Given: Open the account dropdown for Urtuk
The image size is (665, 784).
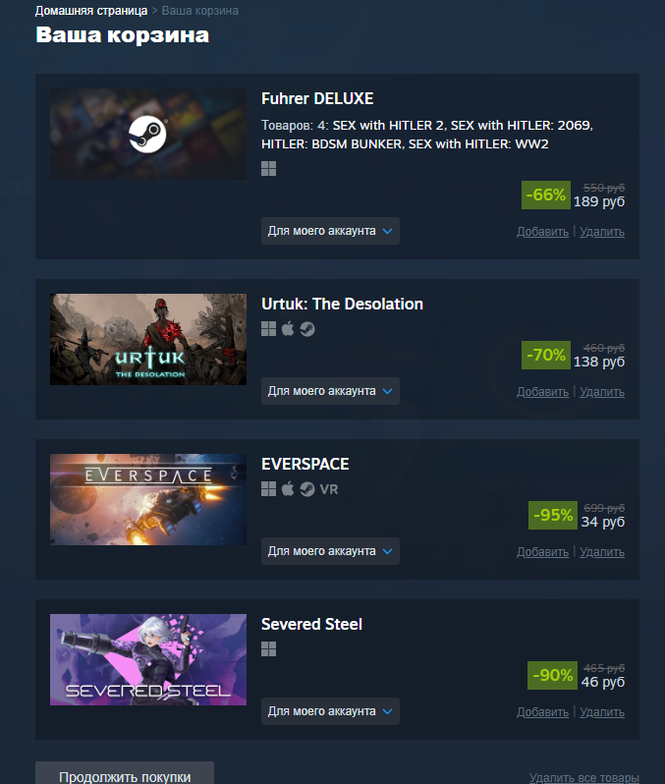Looking at the screenshot, I should pyautogui.click(x=330, y=391).
